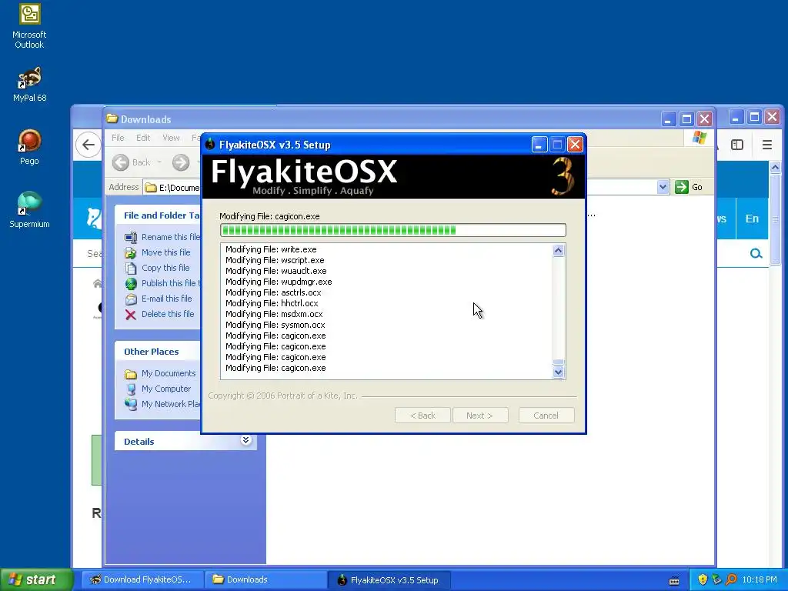Screen dimensions: 788x591
Task: Launch Pego desktop shortcut
Action: (29, 147)
